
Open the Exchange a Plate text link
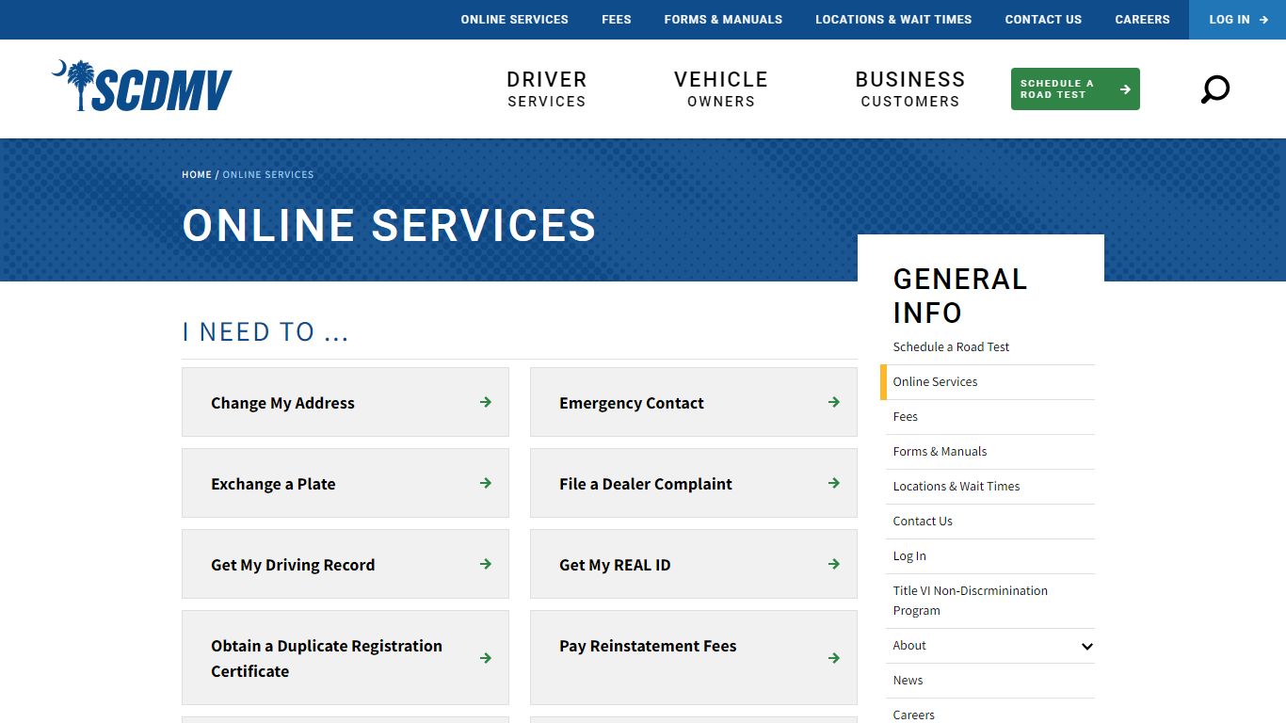(x=273, y=484)
